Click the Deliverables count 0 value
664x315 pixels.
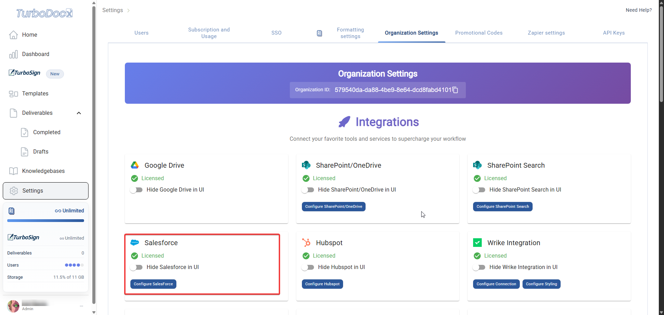coord(83,253)
